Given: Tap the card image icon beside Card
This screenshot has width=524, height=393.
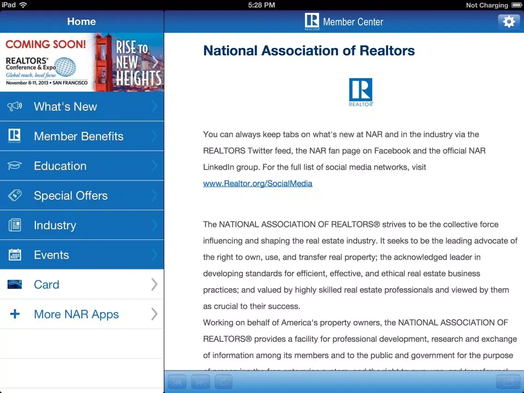Looking at the screenshot, I should [15, 285].
